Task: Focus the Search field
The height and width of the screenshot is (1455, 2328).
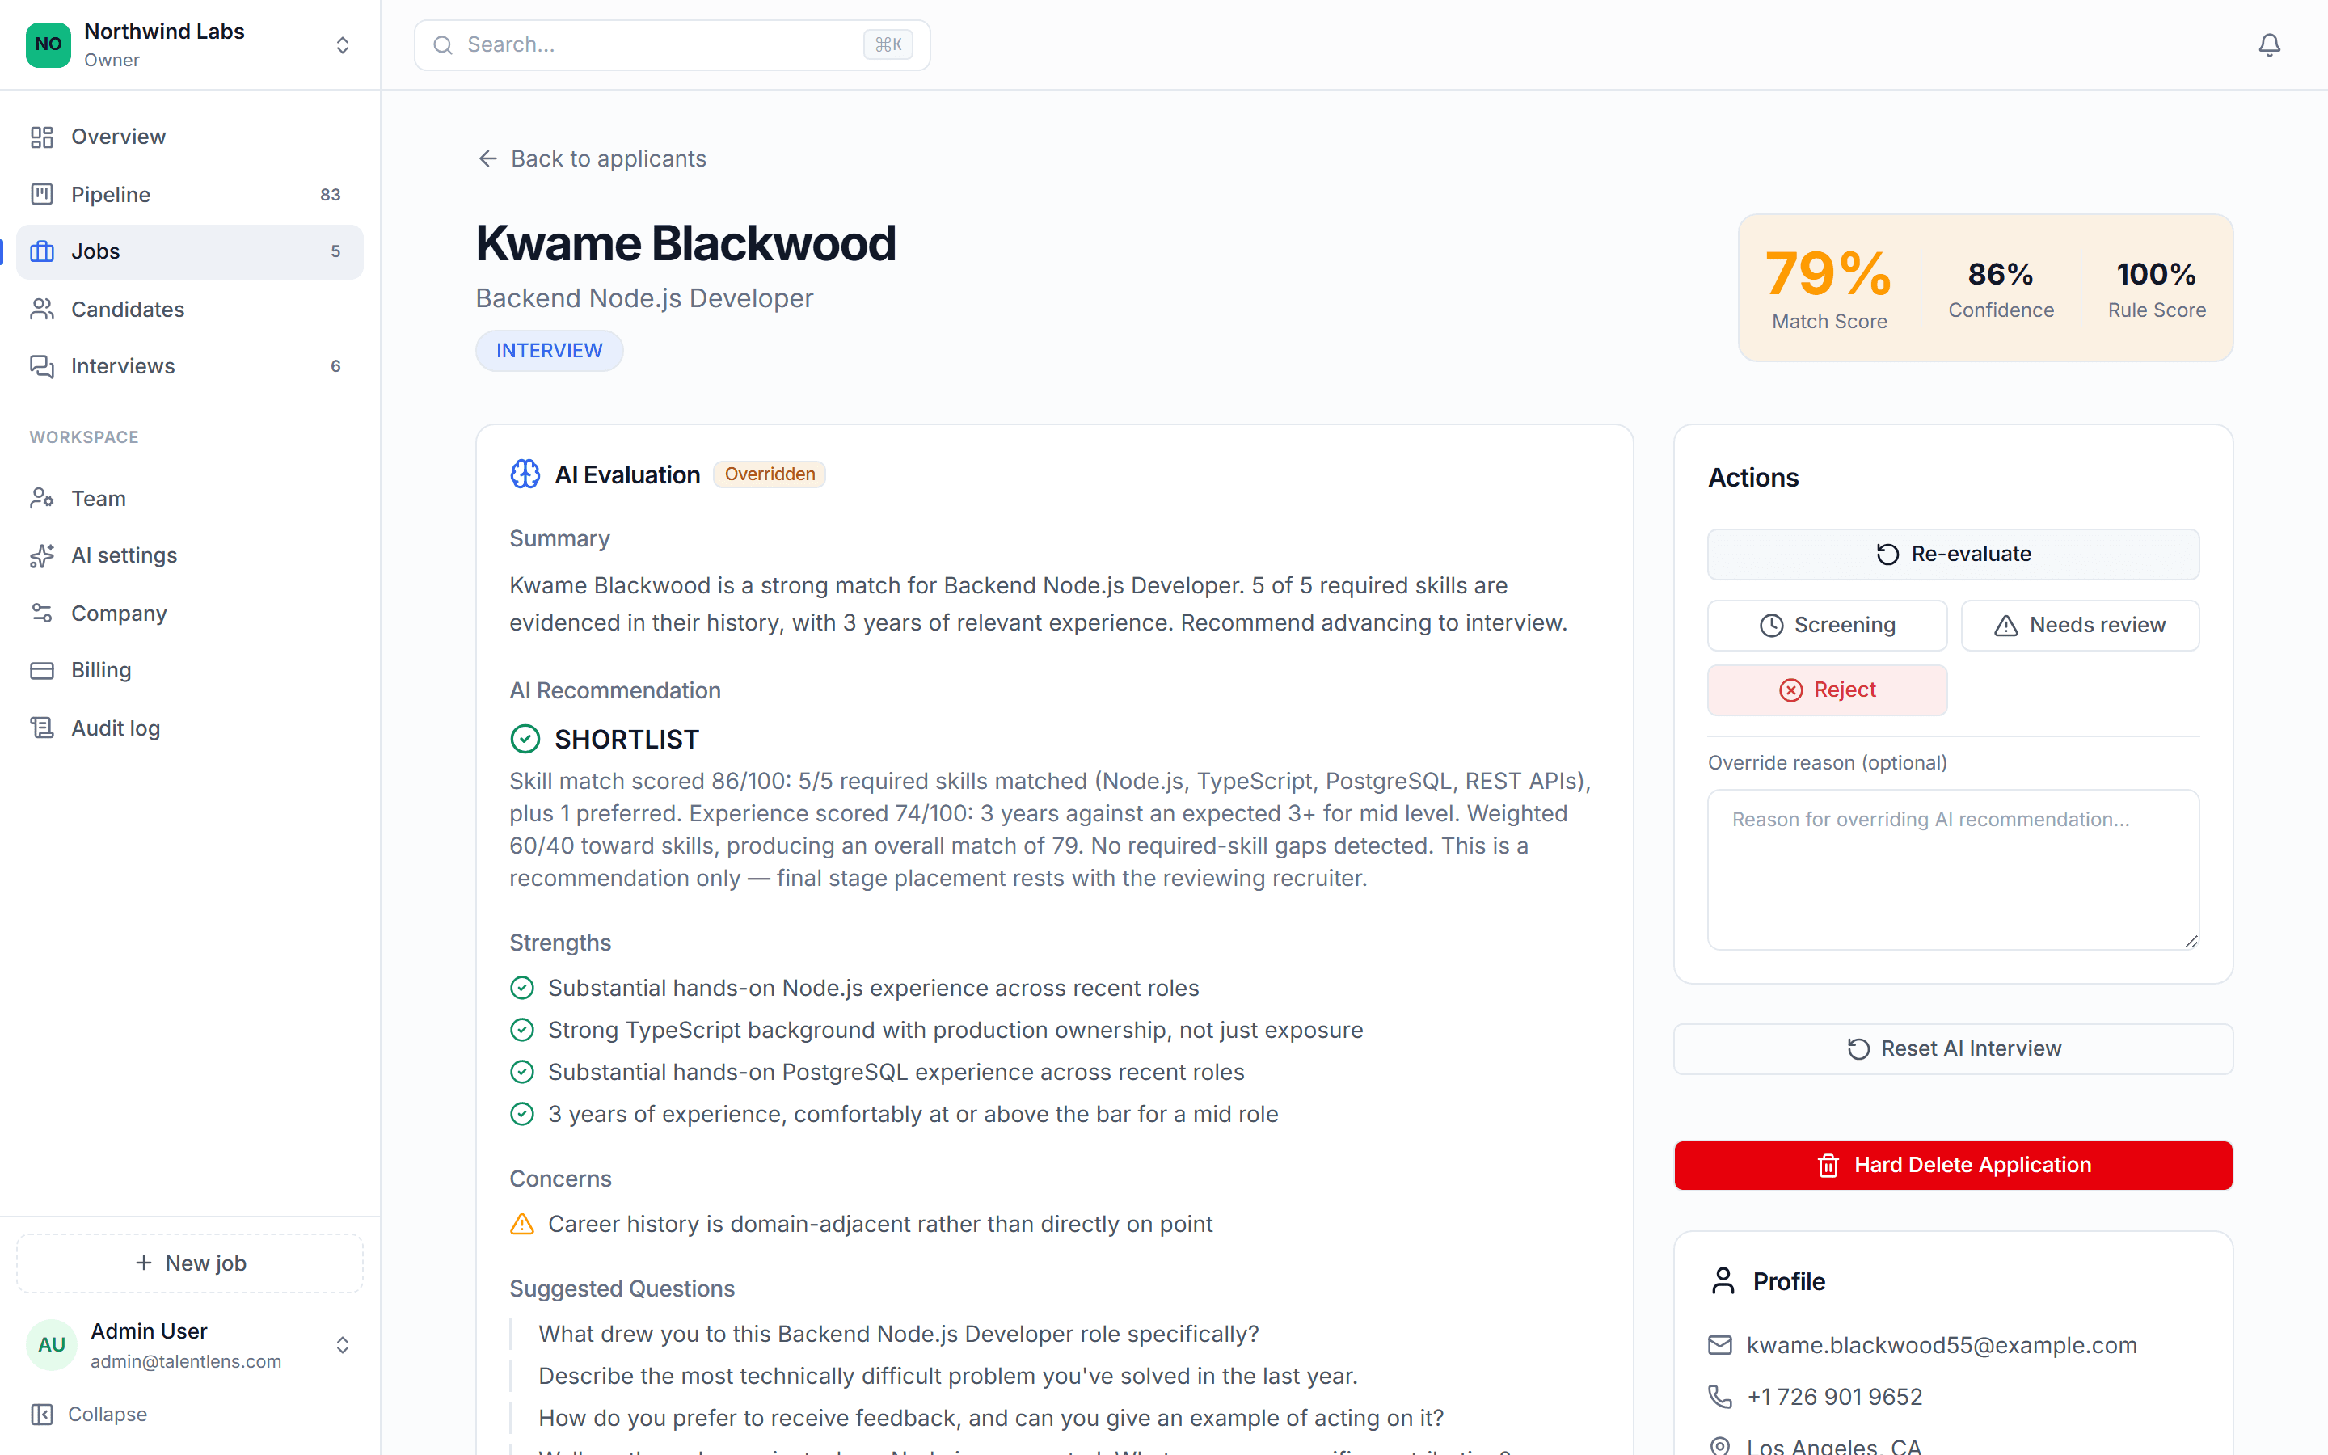Action: pos(672,45)
